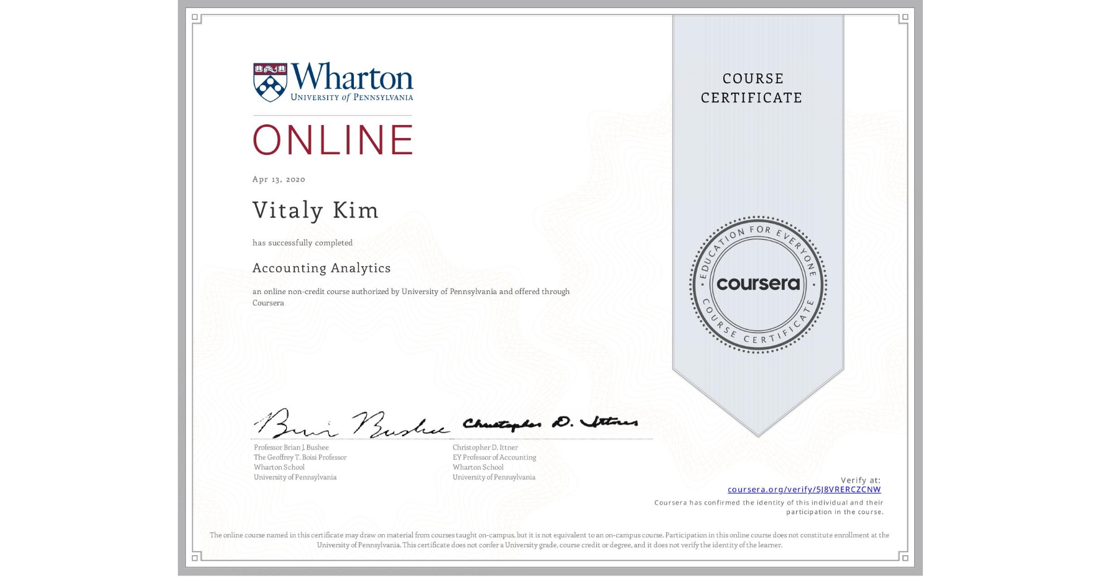The image size is (1102, 577).
Task: Click the red ONLINE wordmark
Action: point(332,140)
